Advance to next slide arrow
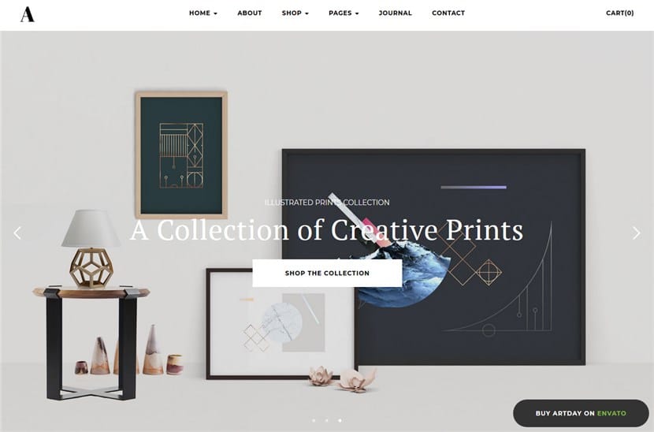Screen dimensions: 654x432 636,233
